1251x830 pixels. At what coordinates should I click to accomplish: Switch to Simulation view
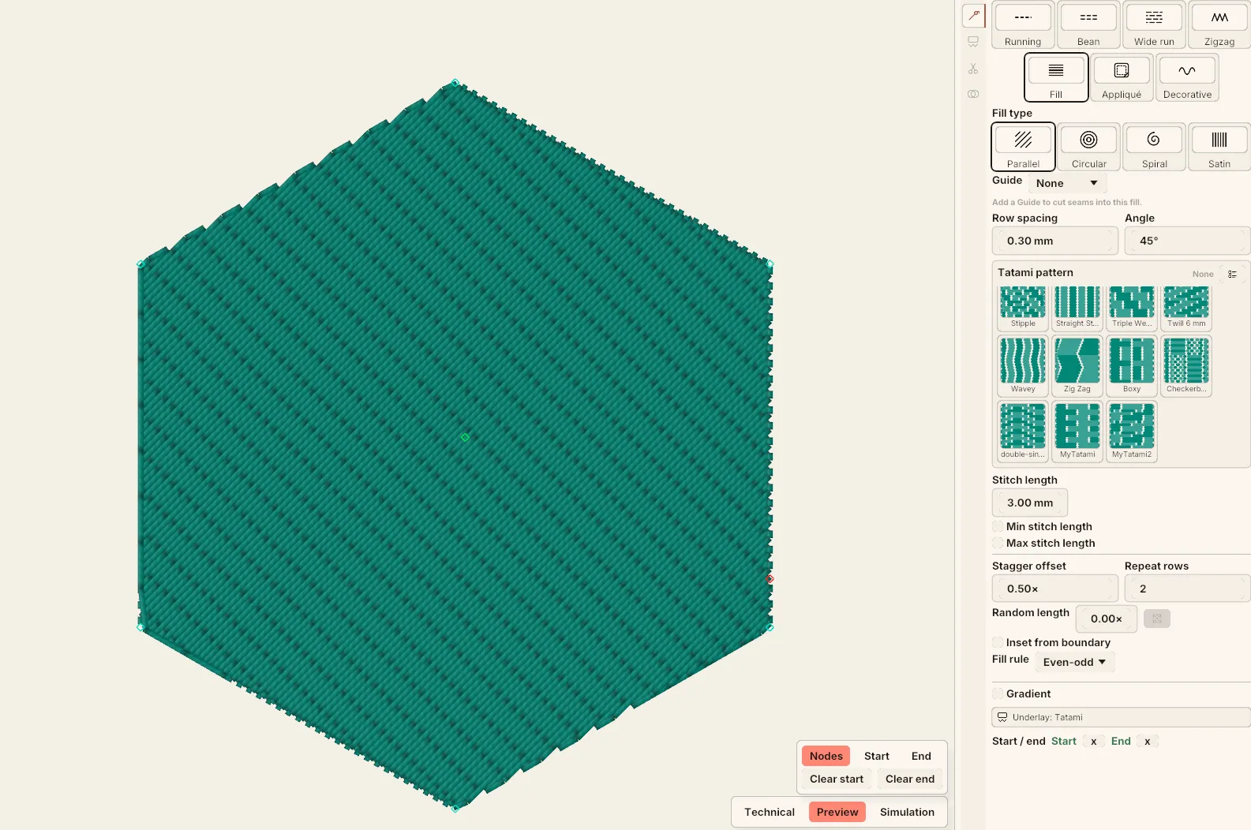907,812
